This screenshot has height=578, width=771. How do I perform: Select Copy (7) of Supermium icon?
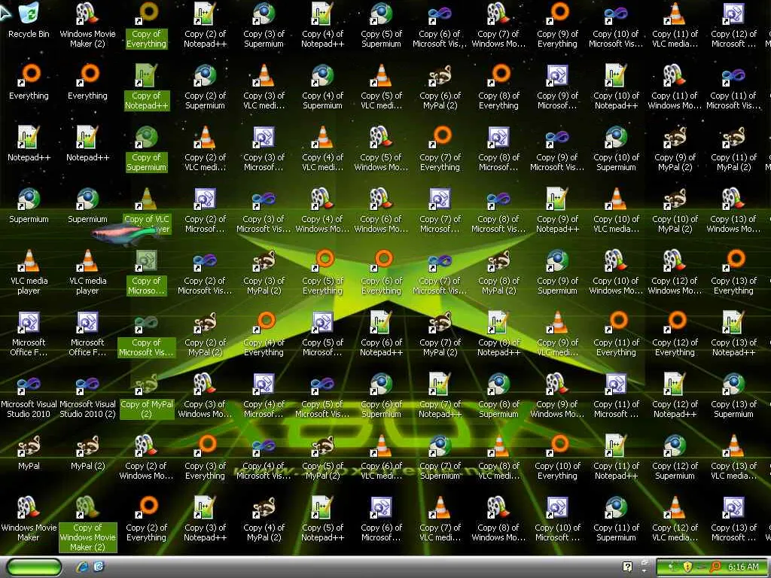[x=440, y=457]
